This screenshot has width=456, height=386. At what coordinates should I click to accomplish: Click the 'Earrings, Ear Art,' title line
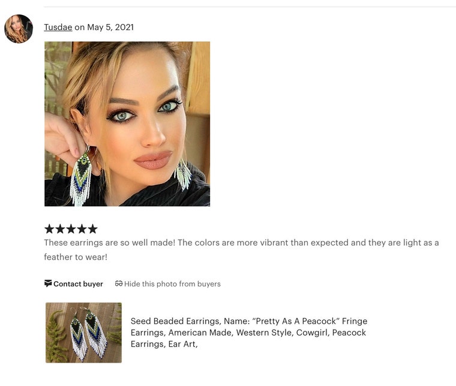click(164, 344)
